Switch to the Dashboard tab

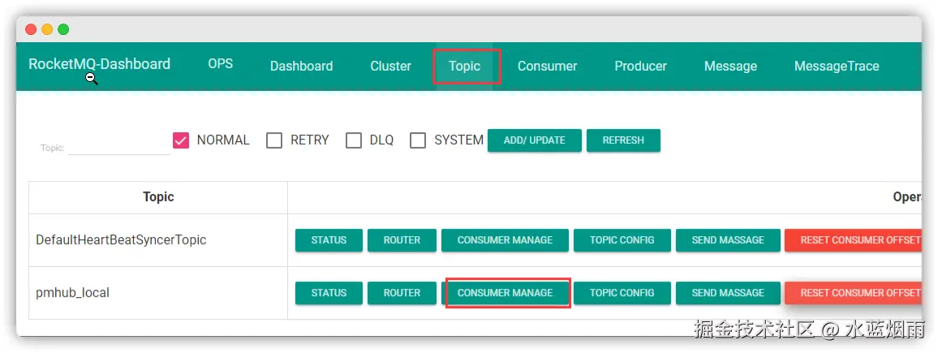(301, 67)
